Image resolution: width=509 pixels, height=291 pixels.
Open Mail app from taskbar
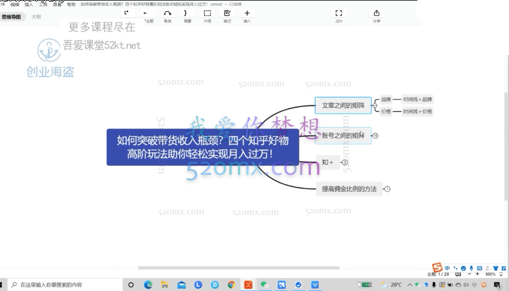click(x=181, y=285)
